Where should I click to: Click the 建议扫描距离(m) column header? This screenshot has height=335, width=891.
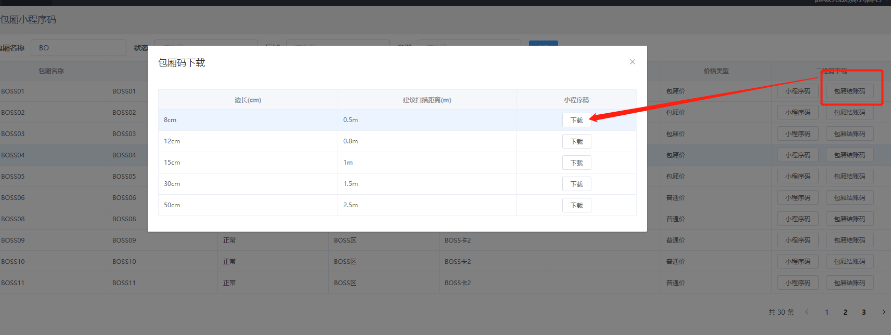point(427,100)
